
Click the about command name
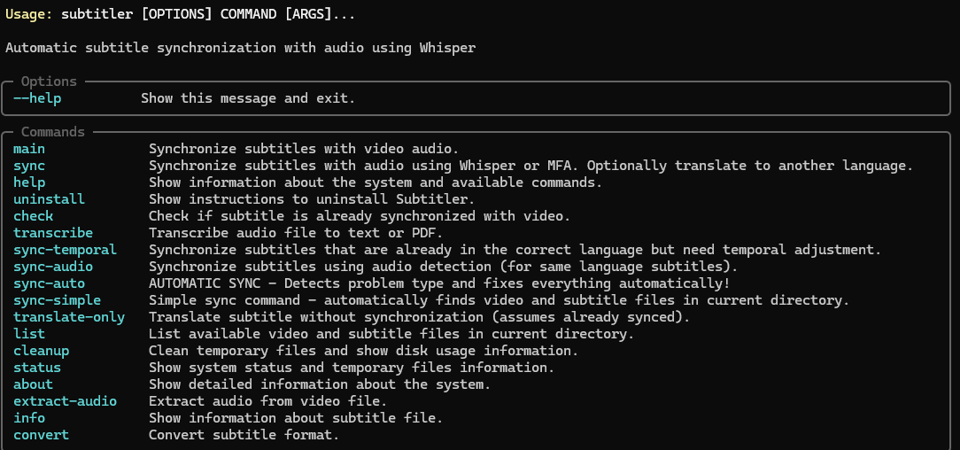tap(34, 384)
